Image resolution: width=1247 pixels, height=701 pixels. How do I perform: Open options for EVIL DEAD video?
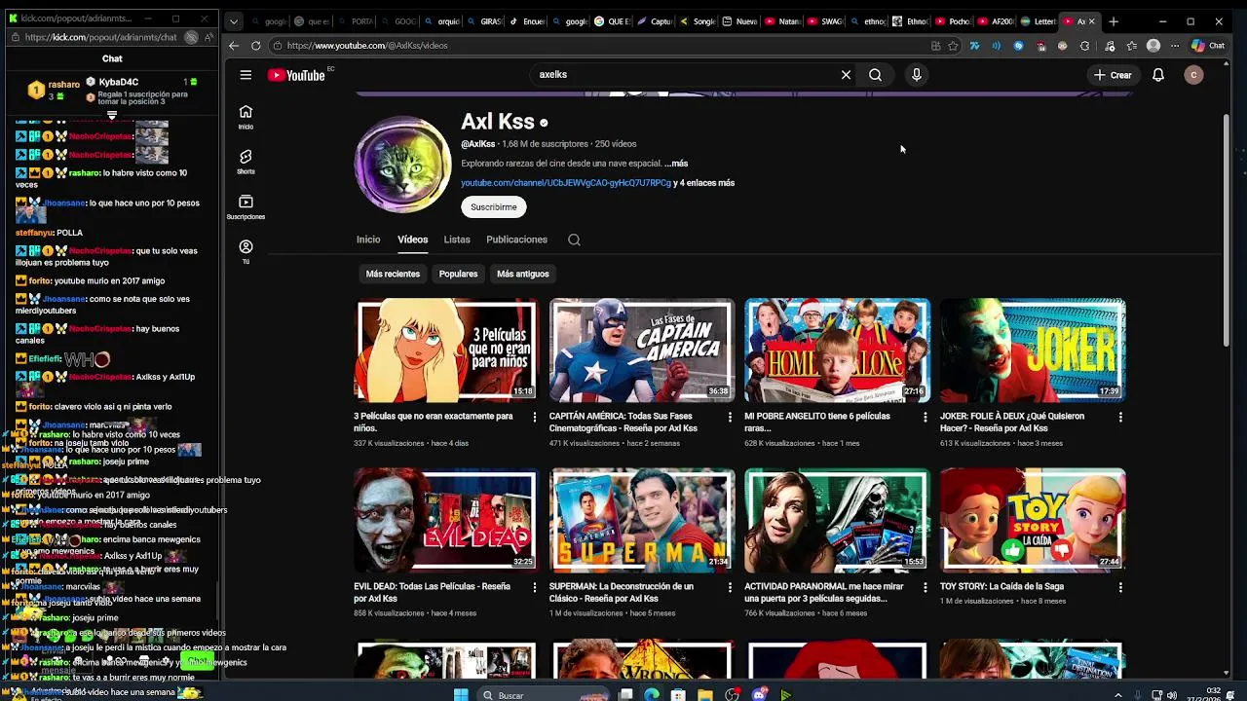pyautogui.click(x=534, y=587)
